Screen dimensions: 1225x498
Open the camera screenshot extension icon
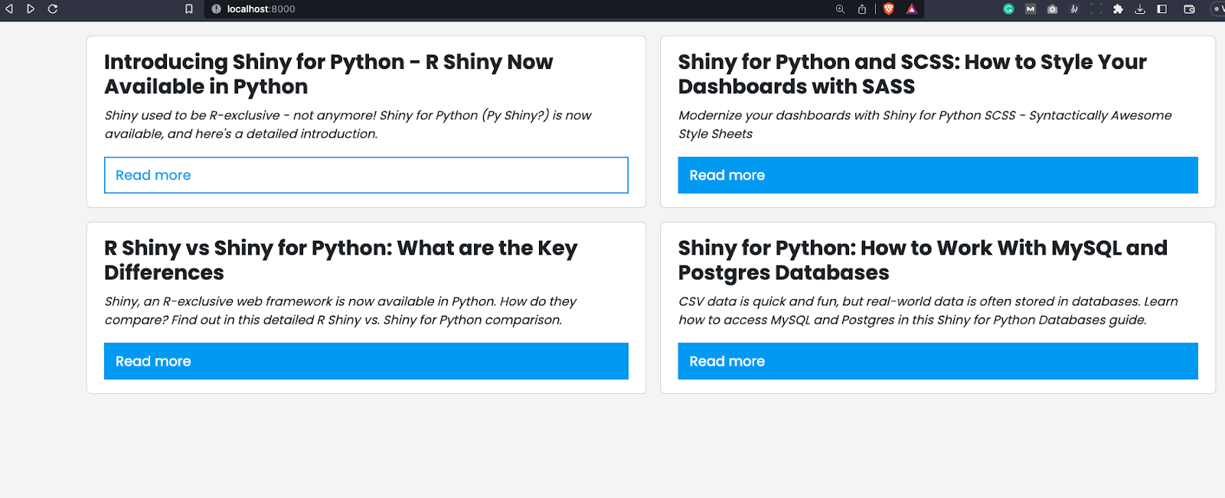[x=1053, y=9]
